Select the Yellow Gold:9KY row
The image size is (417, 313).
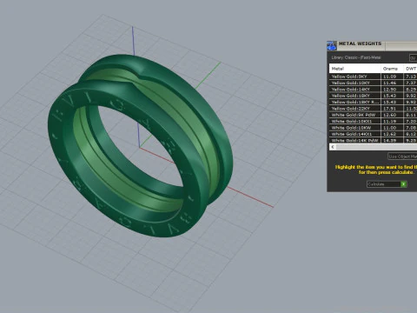[x=373, y=77]
